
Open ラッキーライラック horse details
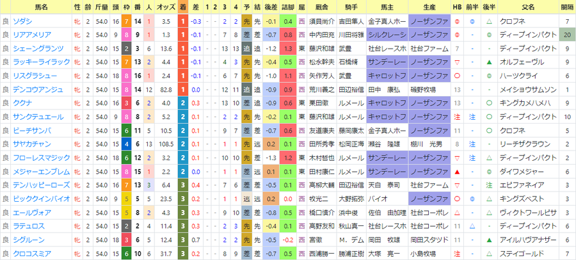pyautogui.click(x=41, y=63)
